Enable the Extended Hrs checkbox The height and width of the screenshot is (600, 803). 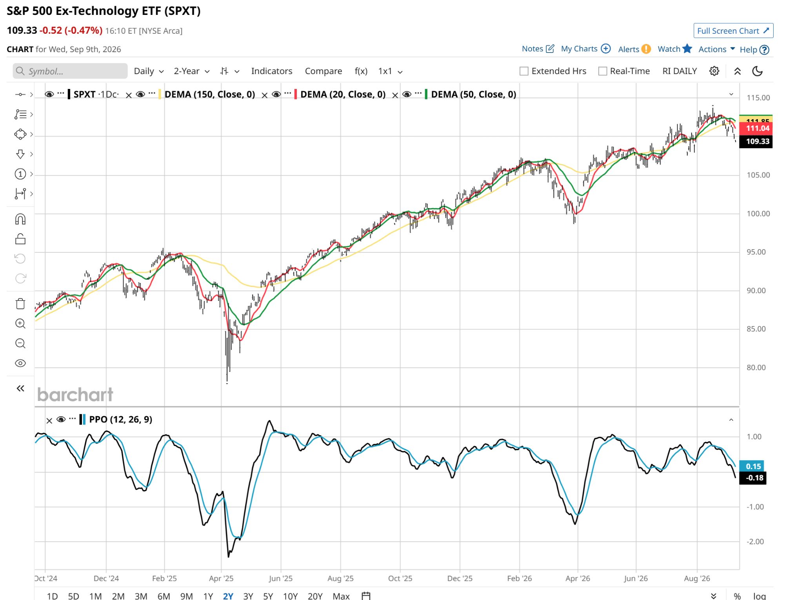click(x=524, y=71)
